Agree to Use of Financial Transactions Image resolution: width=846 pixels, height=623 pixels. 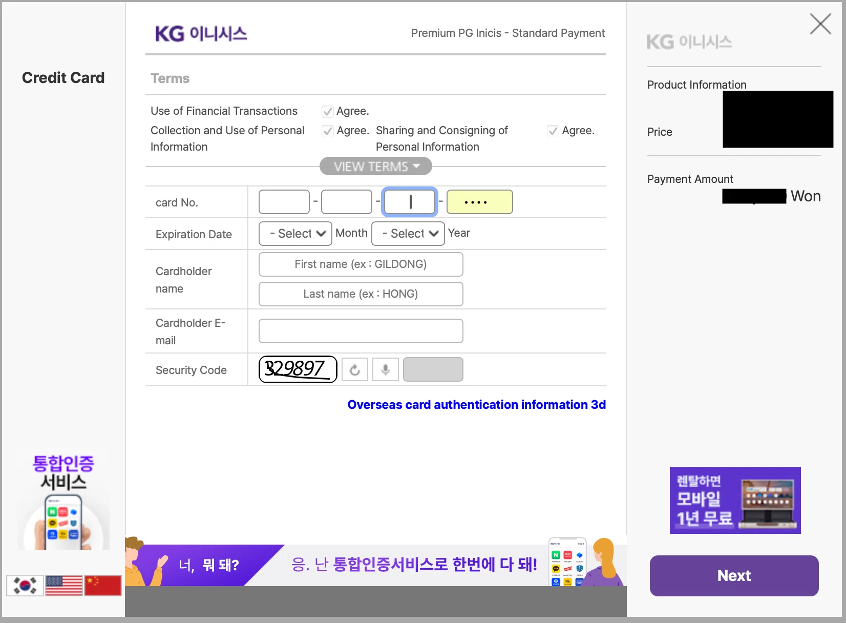(x=328, y=111)
